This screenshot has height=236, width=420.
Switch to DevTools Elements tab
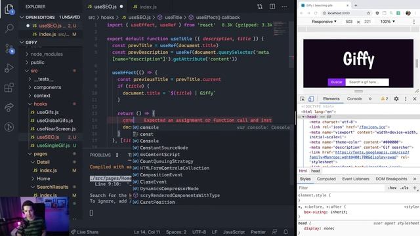click(x=331, y=99)
